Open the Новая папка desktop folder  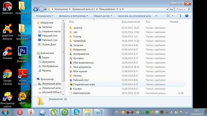(23, 8)
